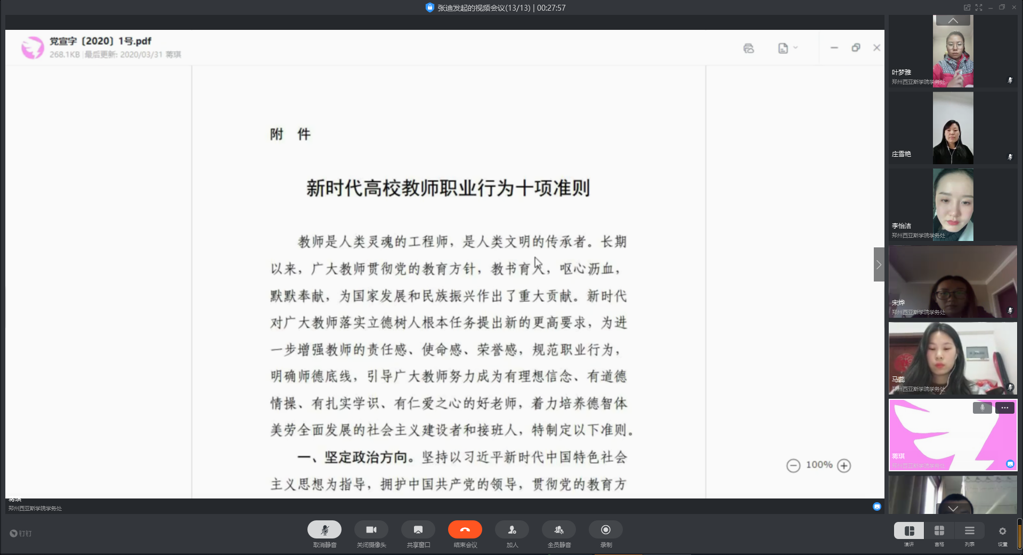The width and height of the screenshot is (1023, 555).
Task: Click the microphone volume level meter
Action: 1019,533
